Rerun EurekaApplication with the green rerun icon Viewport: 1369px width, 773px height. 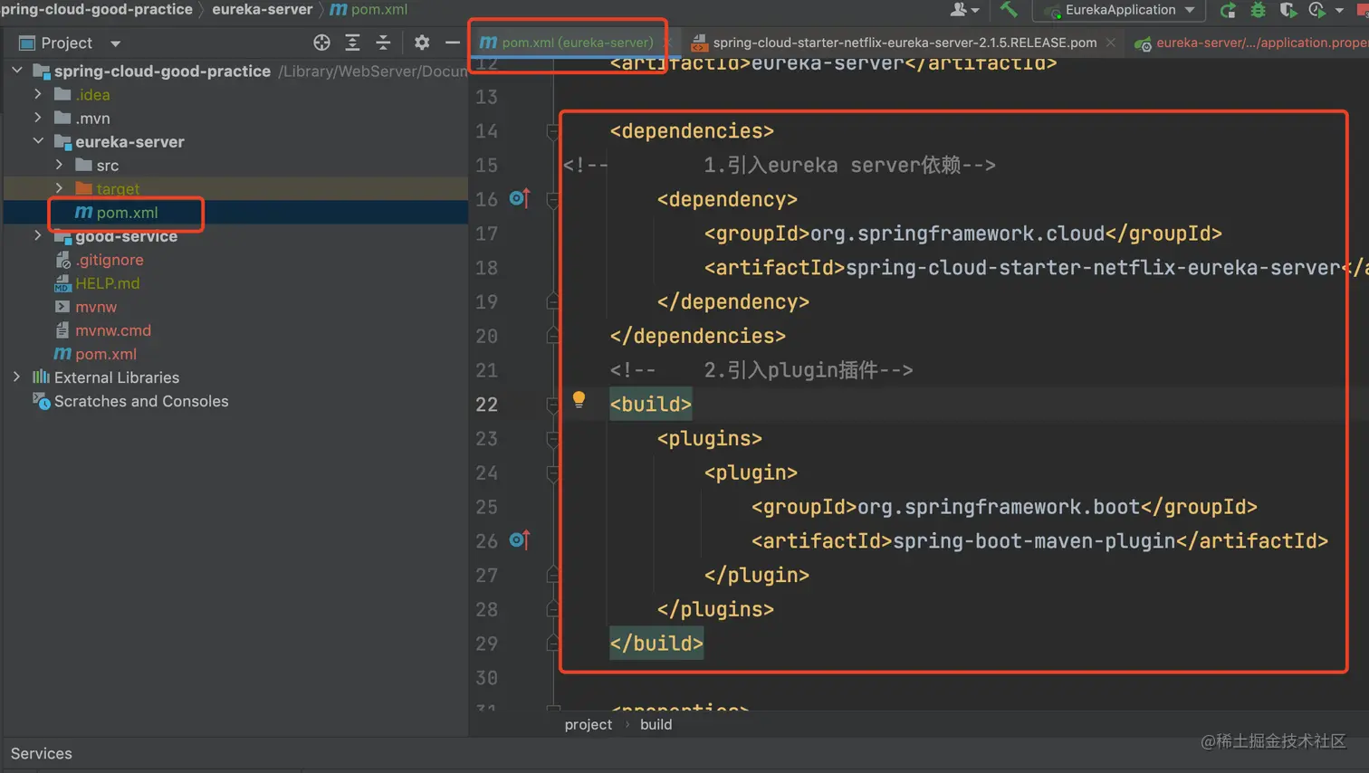point(1228,10)
